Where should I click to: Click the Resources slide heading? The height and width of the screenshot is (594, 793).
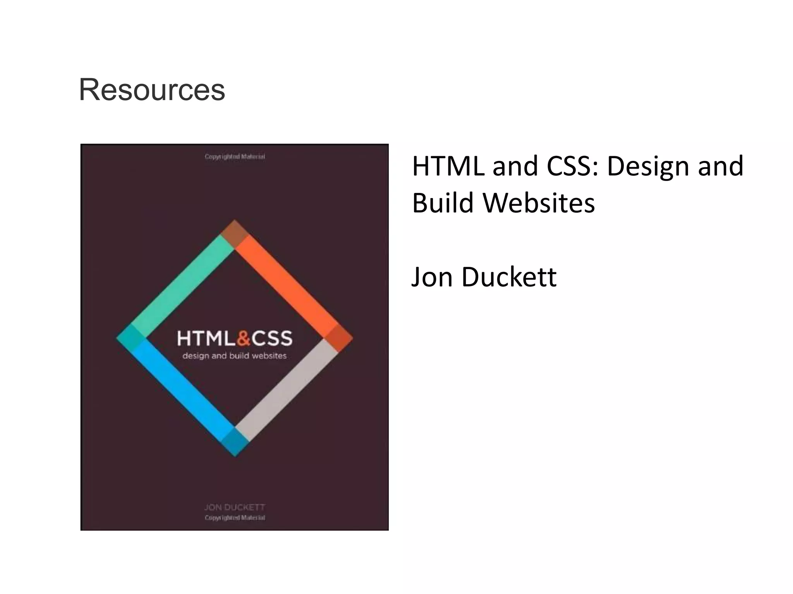click(x=152, y=90)
